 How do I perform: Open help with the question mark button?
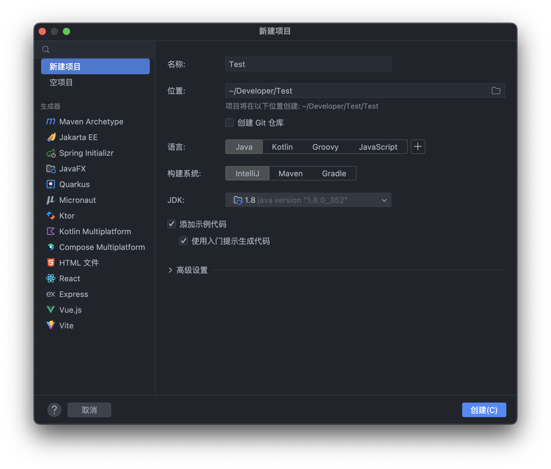tap(54, 410)
